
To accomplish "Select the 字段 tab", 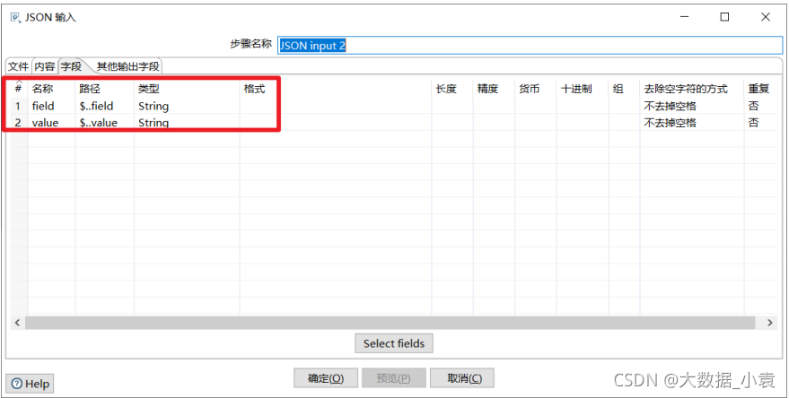I will 72,65.
